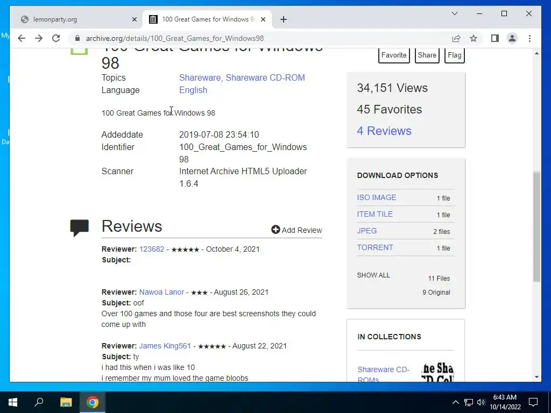The width and height of the screenshot is (551, 413).
Task: Click the '11 Files' count text
Action: (x=439, y=279)
